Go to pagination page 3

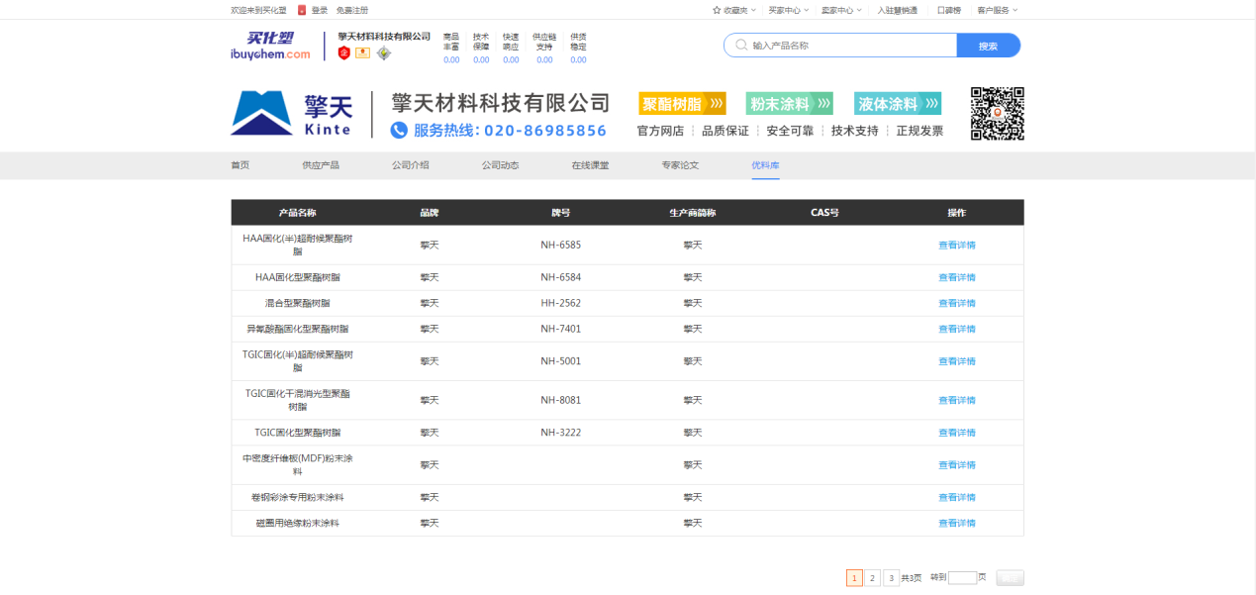coord(892,577)
